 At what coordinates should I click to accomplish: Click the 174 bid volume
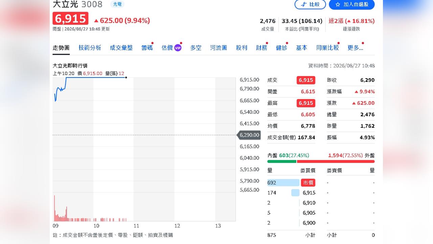pos(272,193)
